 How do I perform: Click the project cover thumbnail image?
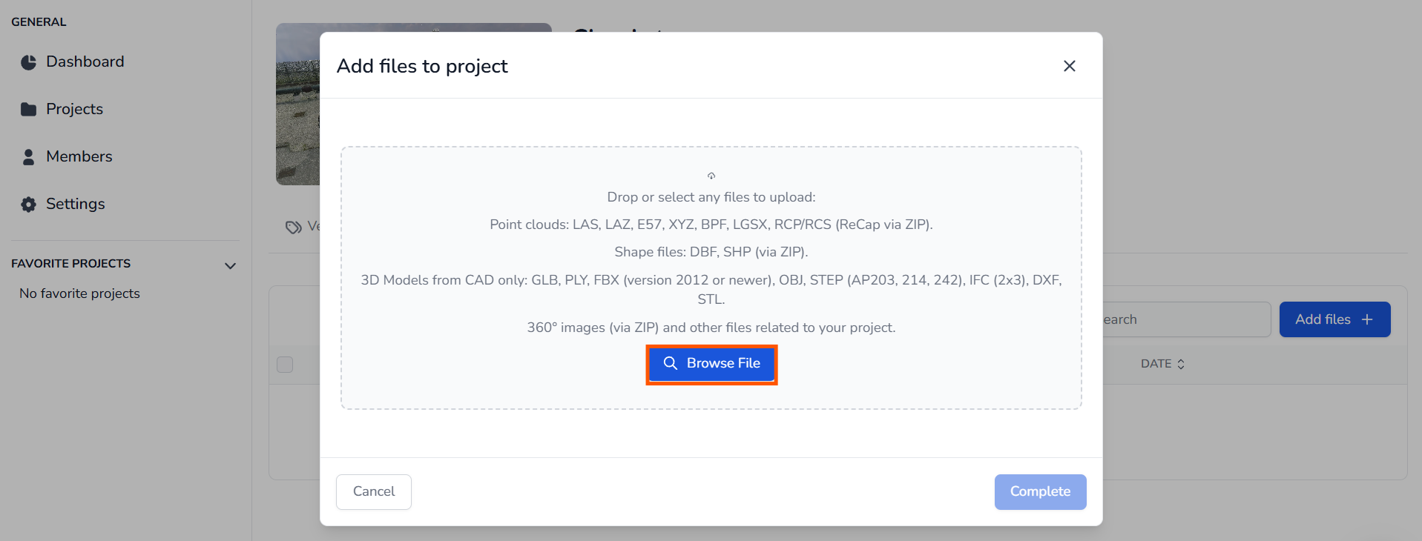(x=297, y=104)
